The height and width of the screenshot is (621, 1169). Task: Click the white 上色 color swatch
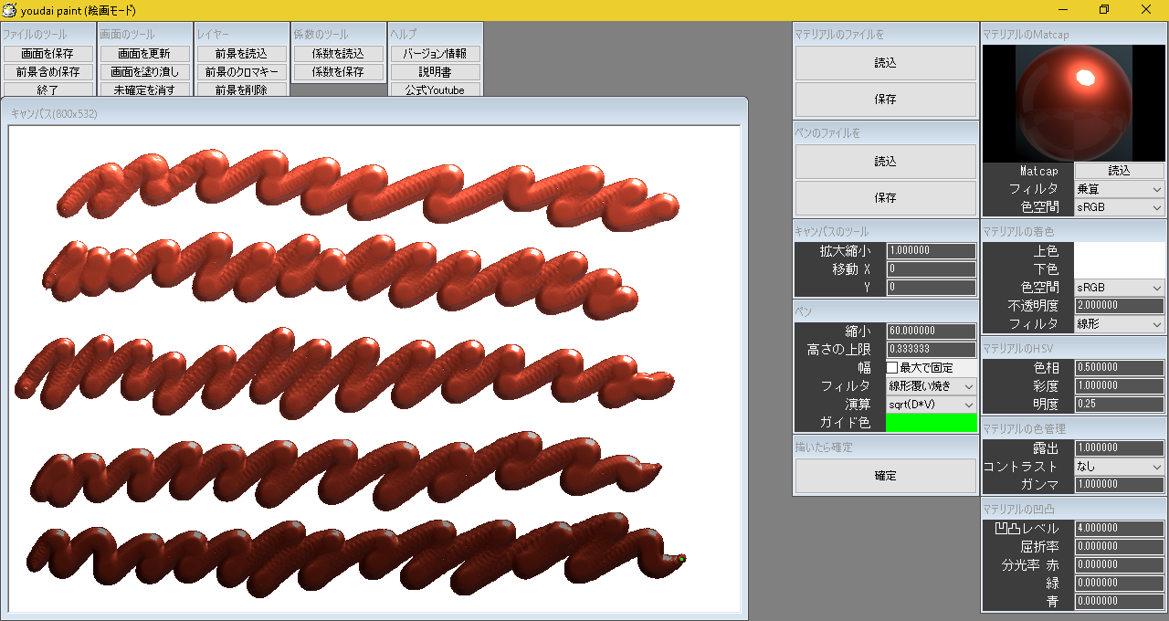(x=1119, y=251)
